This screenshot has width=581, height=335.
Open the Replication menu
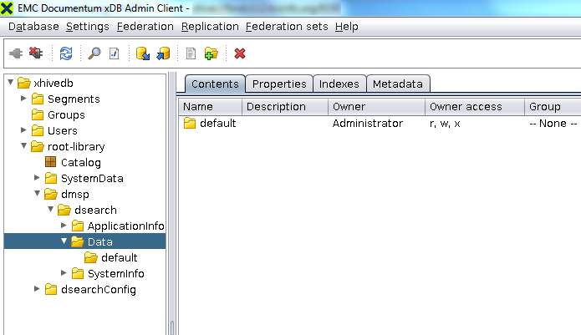210,27
